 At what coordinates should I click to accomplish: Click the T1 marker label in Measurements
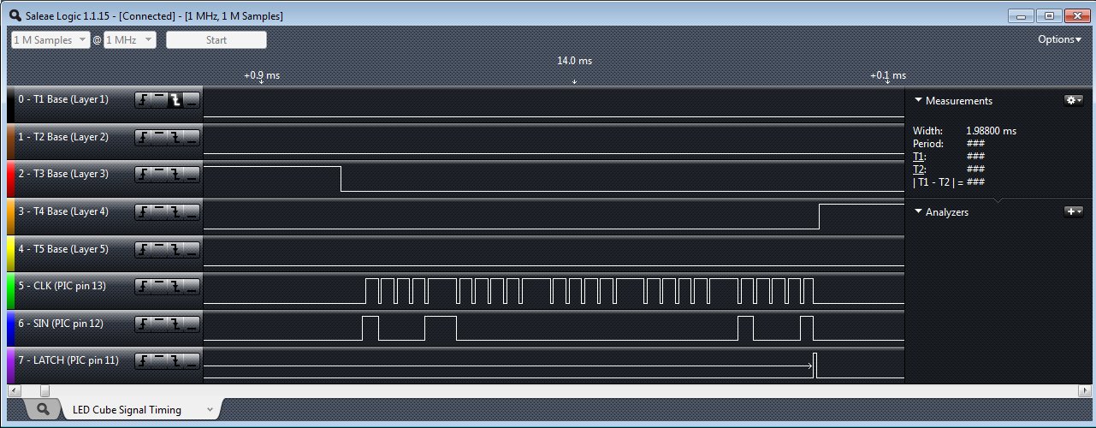click(920, 157)
